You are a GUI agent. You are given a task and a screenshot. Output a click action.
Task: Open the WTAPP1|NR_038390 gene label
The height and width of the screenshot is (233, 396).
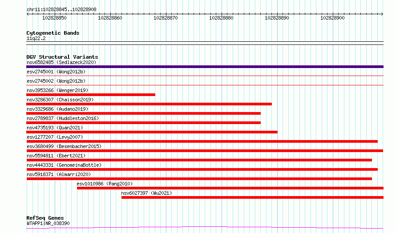[x=48, y=223]
